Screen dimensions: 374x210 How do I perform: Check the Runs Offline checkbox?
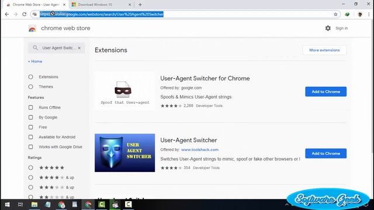pyautogui.click(x=30, y=107)
